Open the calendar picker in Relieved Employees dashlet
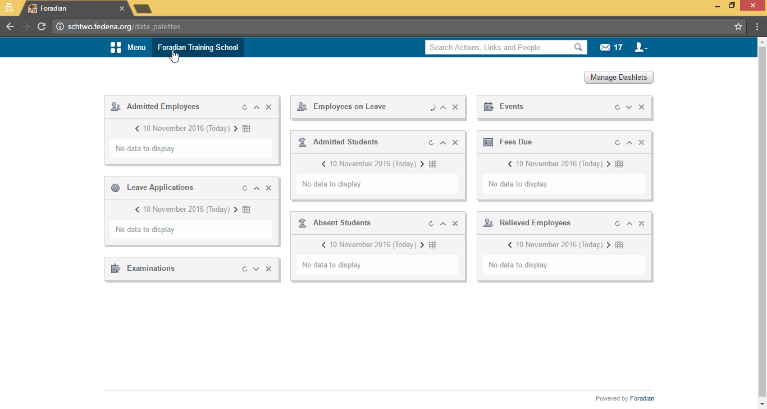 [619, 244]
